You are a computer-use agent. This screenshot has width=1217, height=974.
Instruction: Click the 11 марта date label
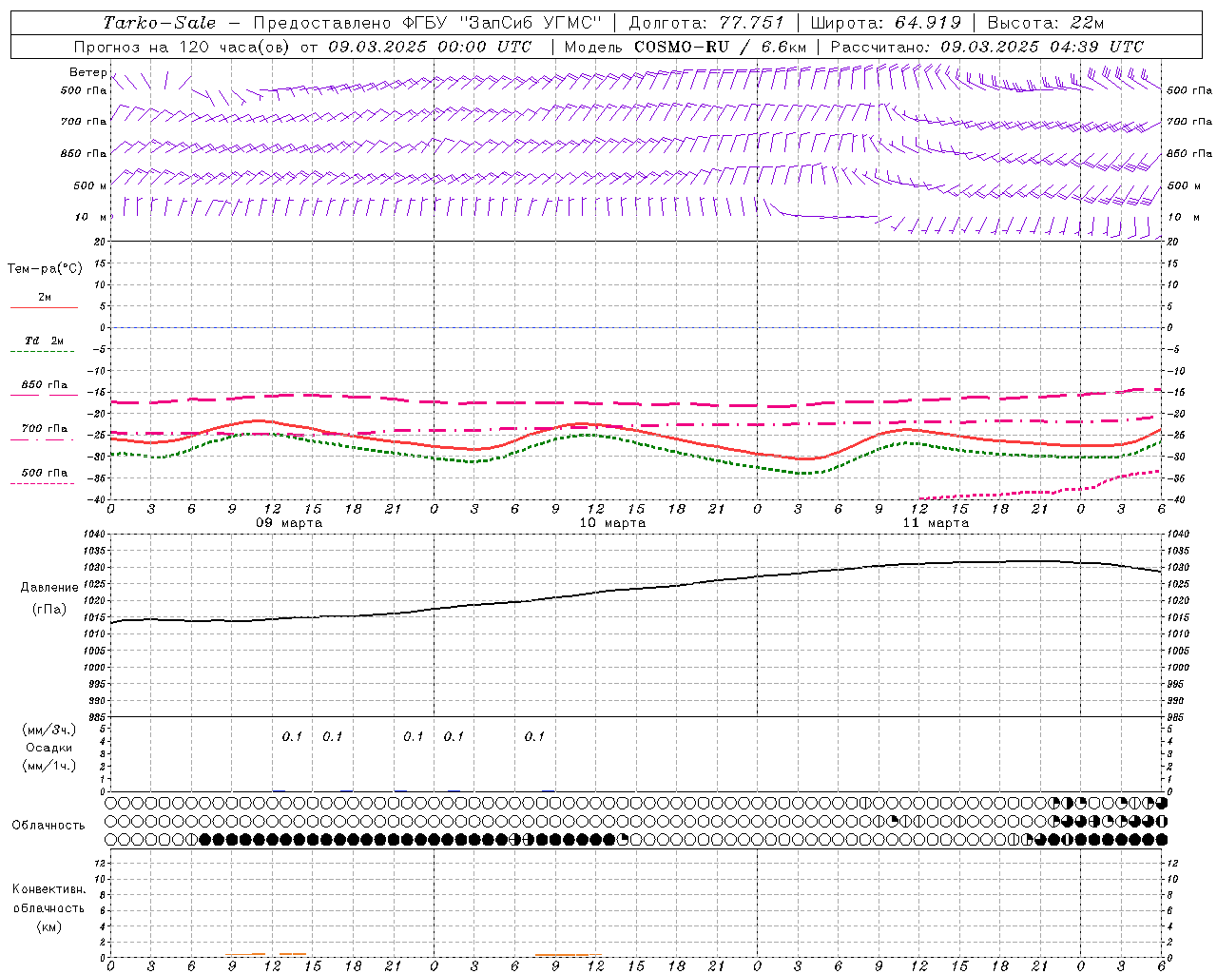[936, 523]
